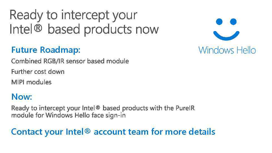Select the word 'RGB/IR' in the first bullet
Viewport: 272px width, 153px height.
tap(53, 61)
